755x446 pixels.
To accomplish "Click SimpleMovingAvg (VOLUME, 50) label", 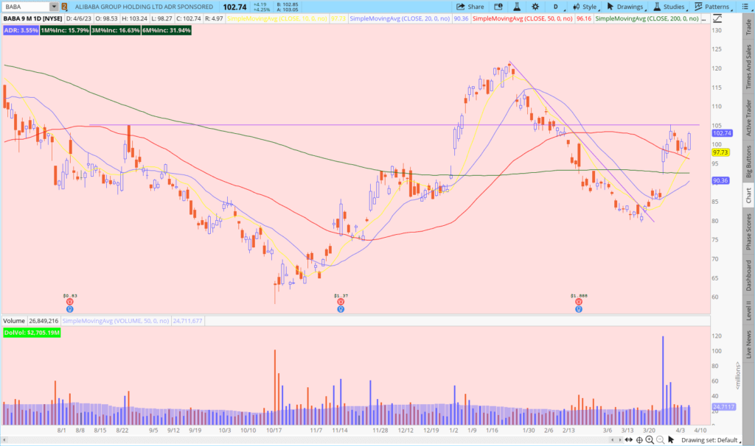I will click(116, 321).
